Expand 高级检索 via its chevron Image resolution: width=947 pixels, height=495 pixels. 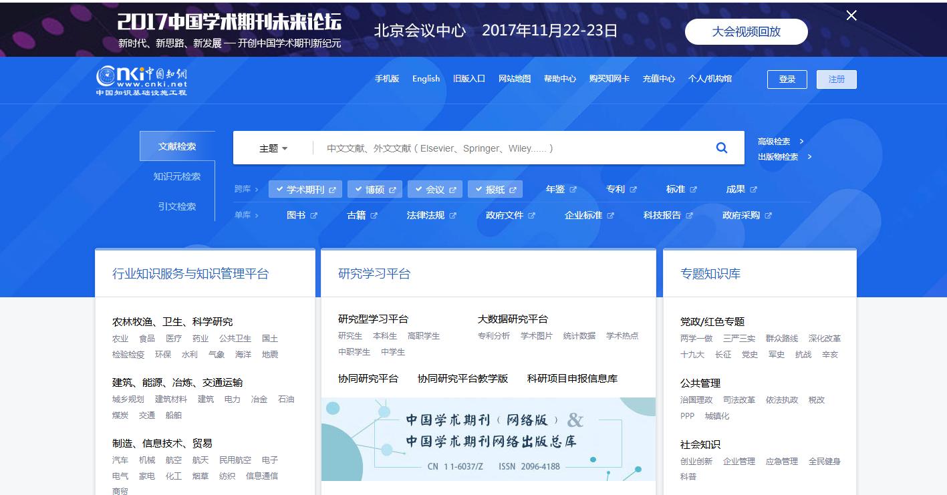point(801,142)
